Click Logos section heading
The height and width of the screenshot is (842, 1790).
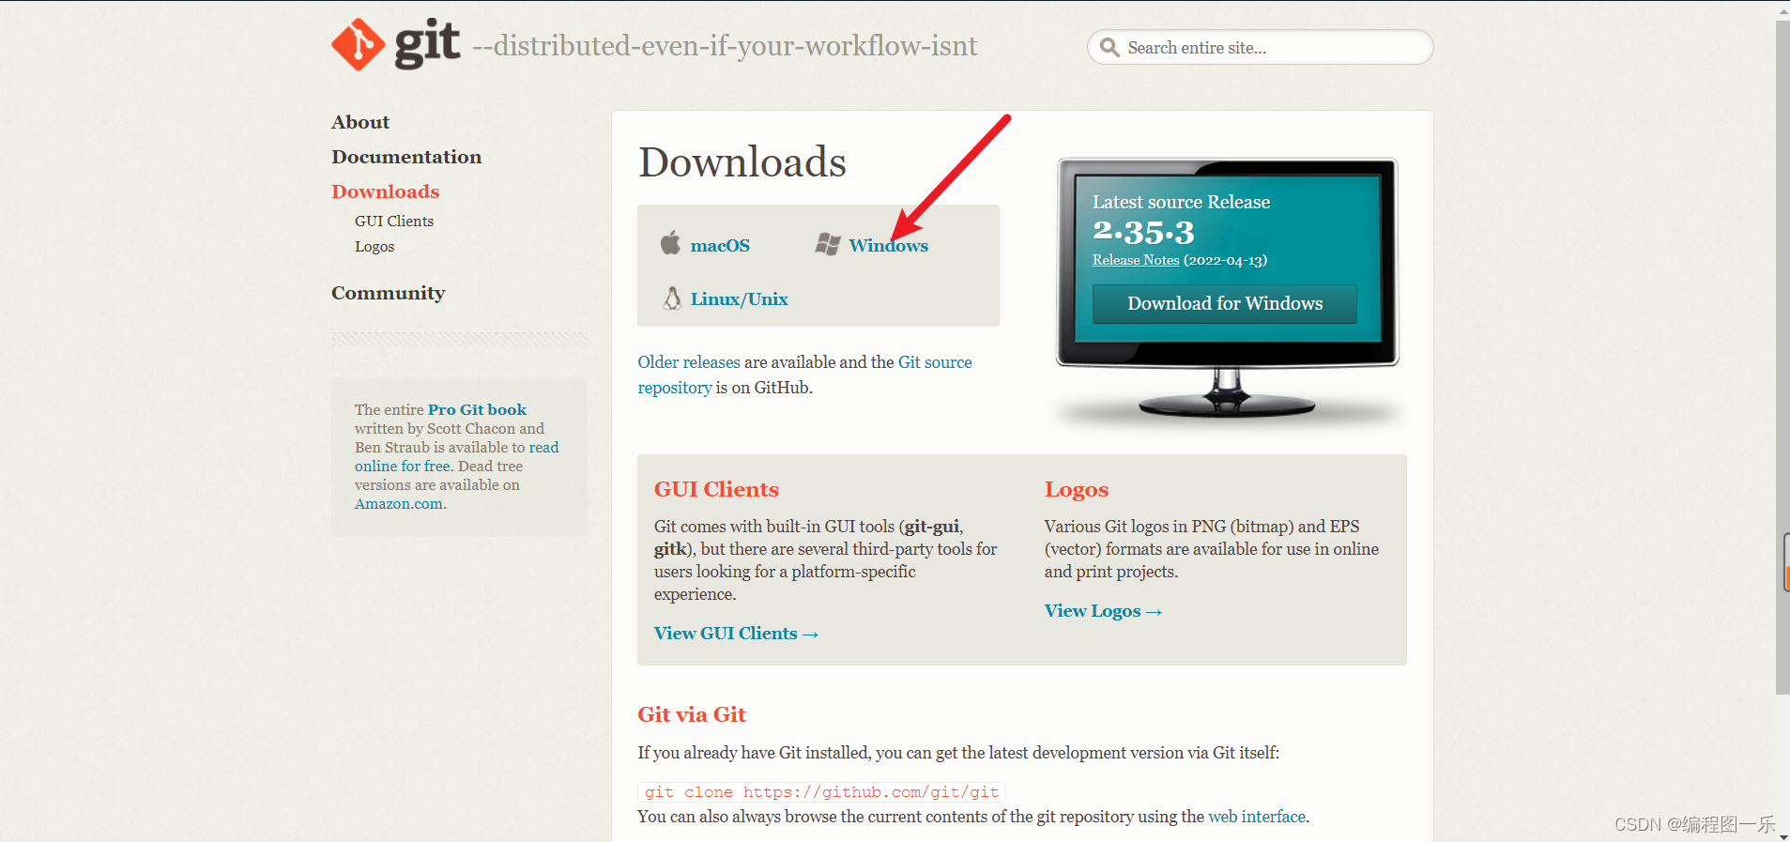(x=1077, y=489)
